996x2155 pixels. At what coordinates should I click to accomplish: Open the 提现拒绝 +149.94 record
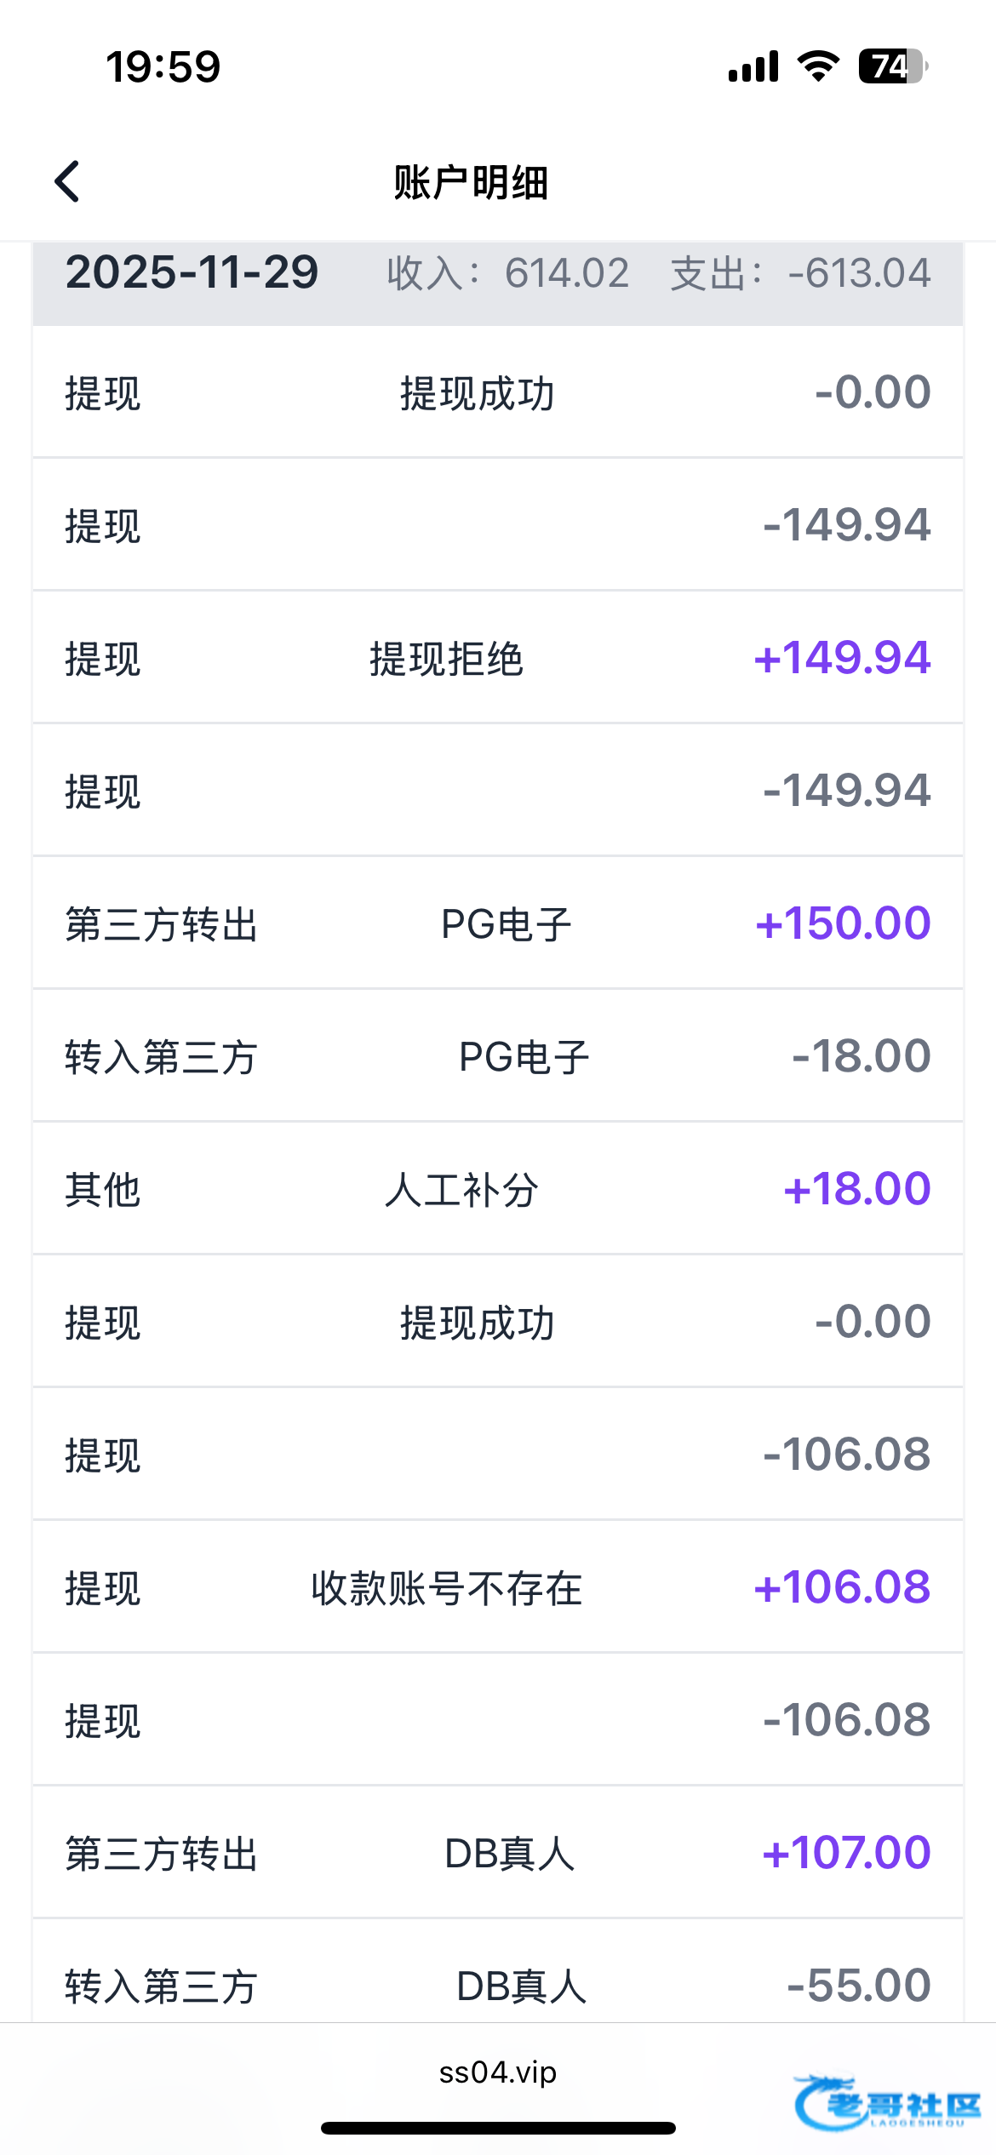click(x=497, y=658)
